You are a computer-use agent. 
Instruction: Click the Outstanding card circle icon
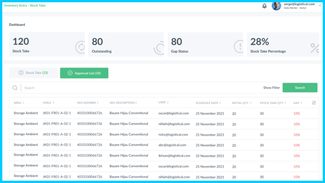coord(159,47)
